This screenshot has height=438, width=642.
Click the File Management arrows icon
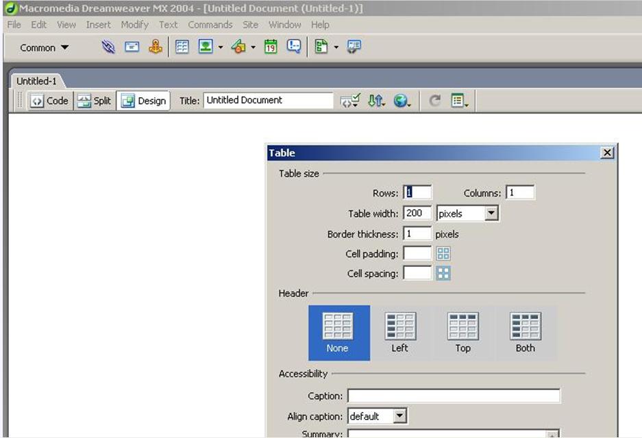click(375, 101)
